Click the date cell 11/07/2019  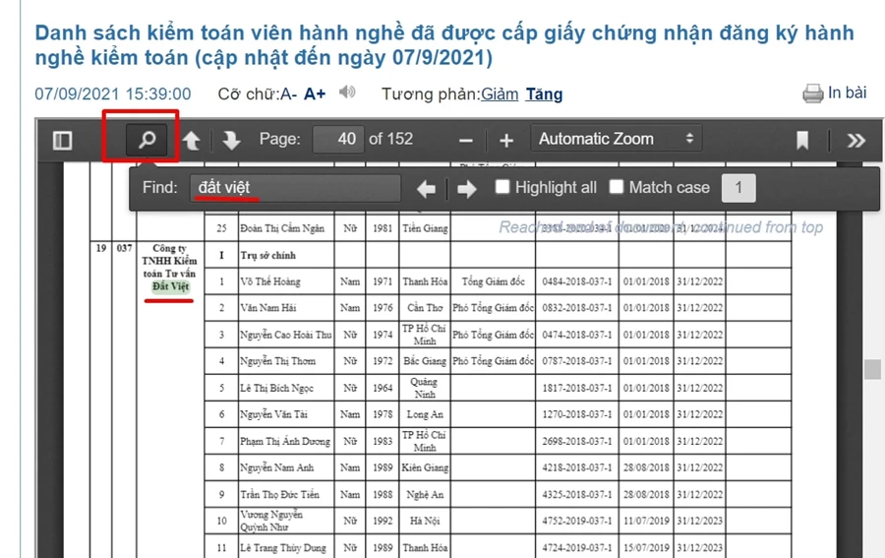tap(646, 521)
